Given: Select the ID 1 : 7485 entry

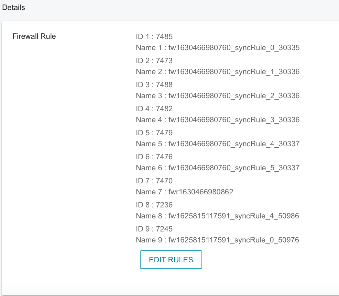Looking at the screenshot, I should tap(154, 37).
